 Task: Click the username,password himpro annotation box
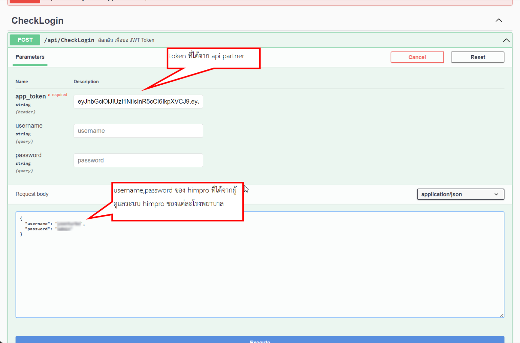click(x=177, y=201)
